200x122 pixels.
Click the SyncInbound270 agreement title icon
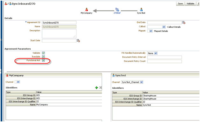[x=8, y=4]
